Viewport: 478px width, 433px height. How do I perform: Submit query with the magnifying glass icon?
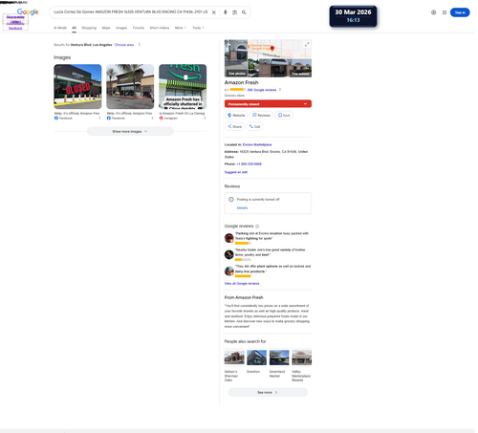(x=244, y=12)
